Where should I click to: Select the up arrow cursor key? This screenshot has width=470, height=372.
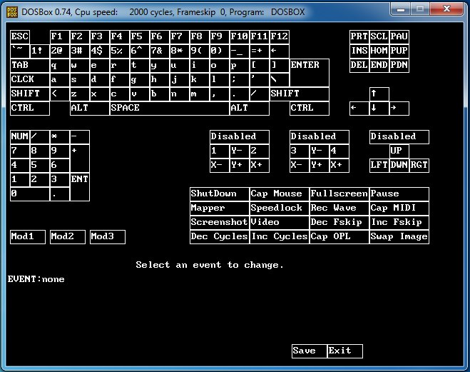pos(379,94)
